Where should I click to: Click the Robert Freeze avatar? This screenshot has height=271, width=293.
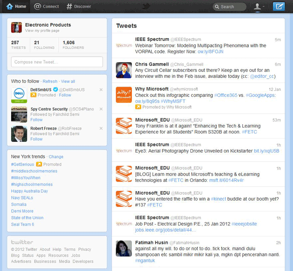19,134
